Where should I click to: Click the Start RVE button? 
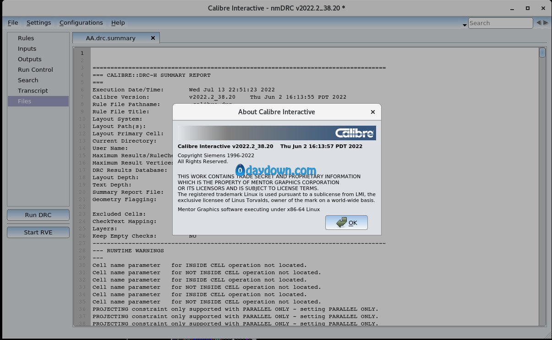point(38,232)
